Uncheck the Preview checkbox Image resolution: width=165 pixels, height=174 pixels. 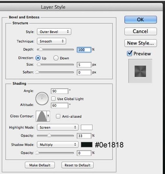(130, 54)
